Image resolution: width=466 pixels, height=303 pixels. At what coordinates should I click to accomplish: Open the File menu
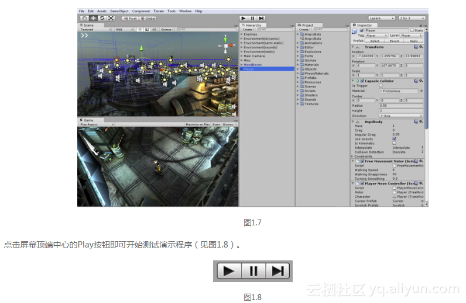coord(81,11)
